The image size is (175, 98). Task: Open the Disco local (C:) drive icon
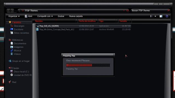(11, 71)
